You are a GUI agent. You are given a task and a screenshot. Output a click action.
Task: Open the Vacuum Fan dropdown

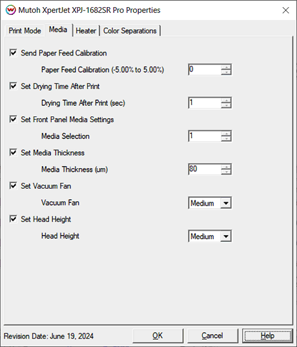(210, 203)
